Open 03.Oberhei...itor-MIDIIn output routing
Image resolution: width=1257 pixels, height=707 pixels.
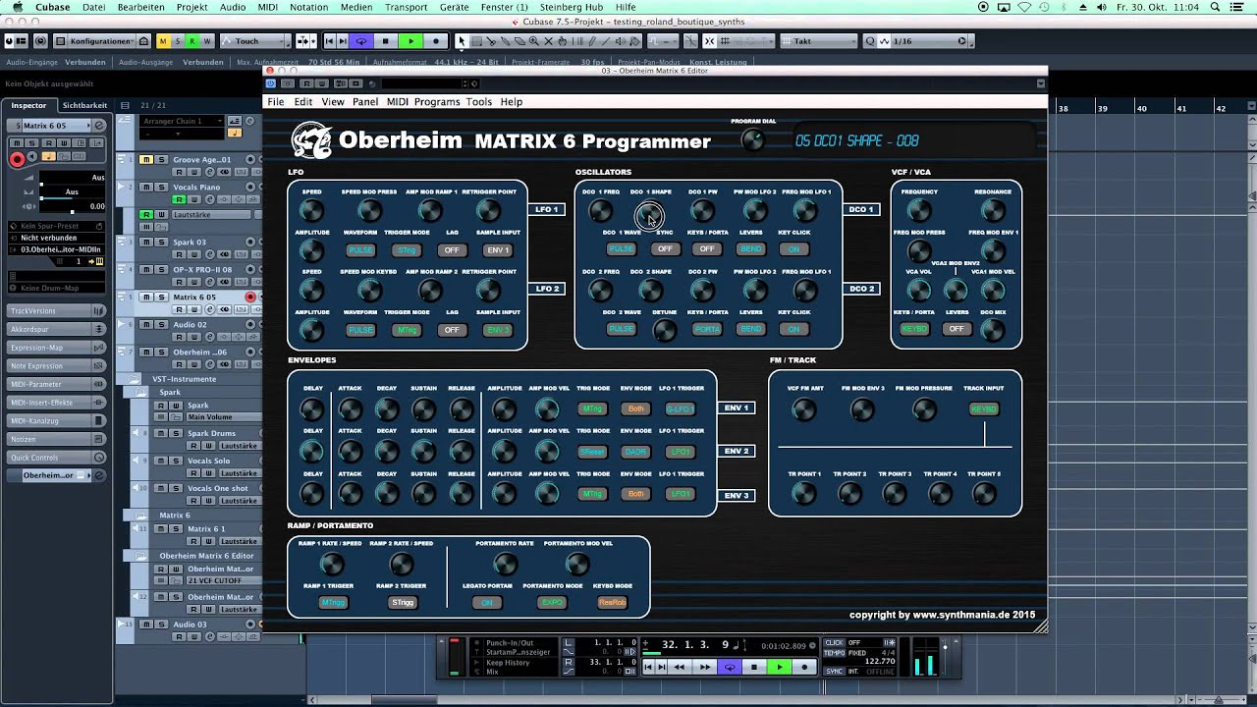tap(56, 249)
